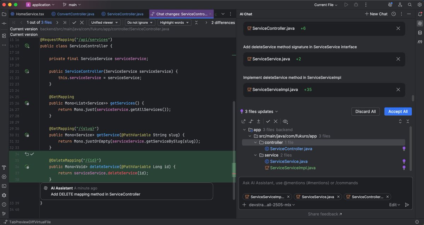The image size is (424, 225).
Task: Click the Accept All button
Action: click(x=398, y=111)
